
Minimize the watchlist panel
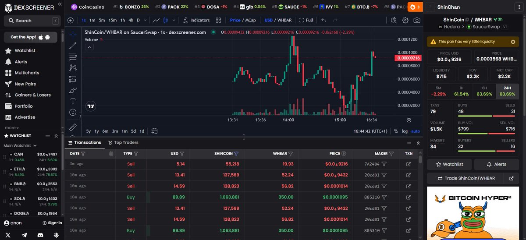point(47,136)
